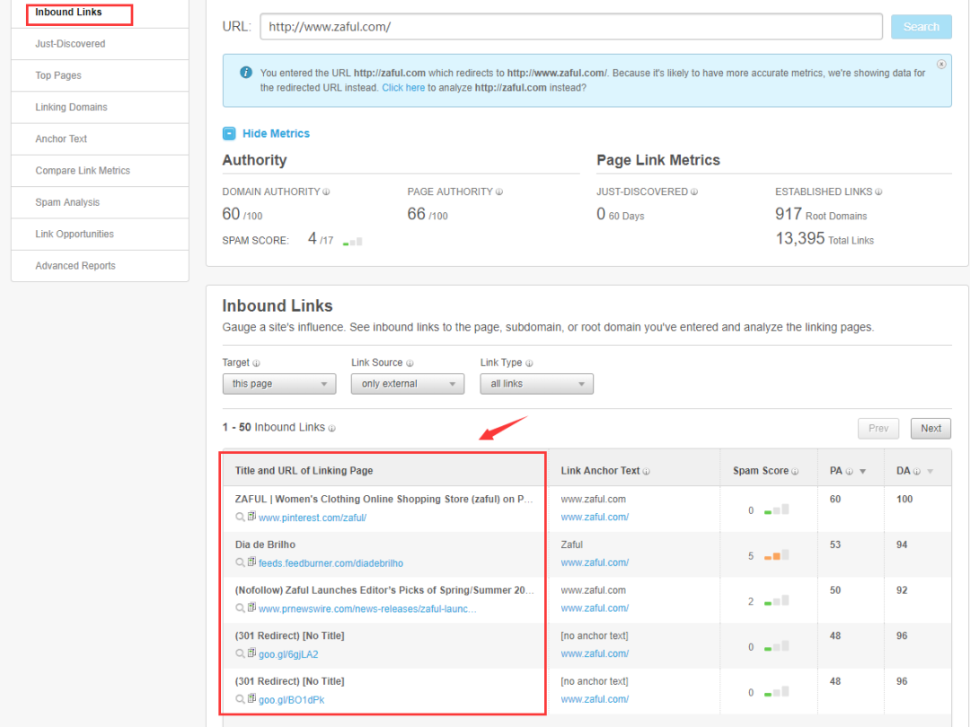Select Linking Domains in the sidebar menu

(x=71, y=107)
